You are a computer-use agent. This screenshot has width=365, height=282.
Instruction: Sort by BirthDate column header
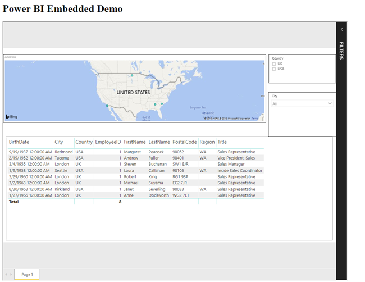[x=19, y=142]
